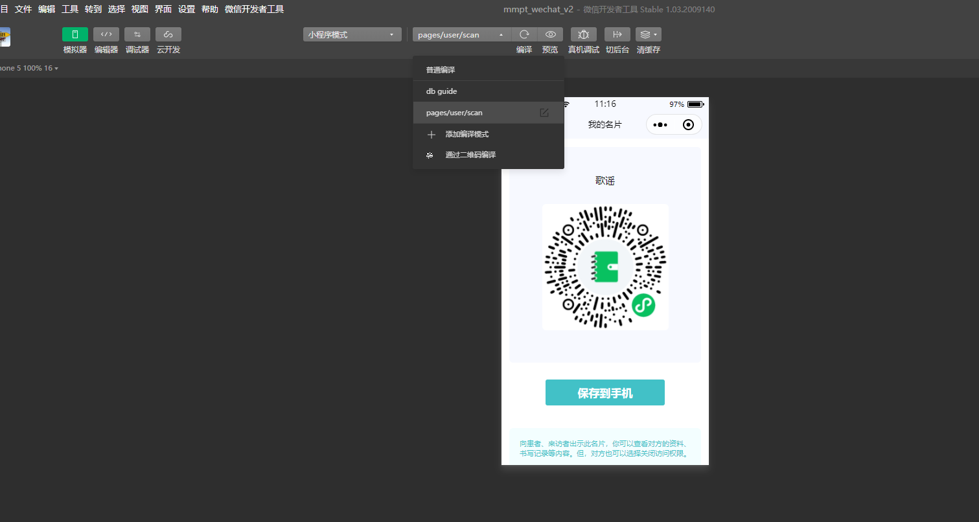Select the db guide compile mode
The height and width of the screenshot is (522, 979).
pyautogui.click(x=489, y=91)
